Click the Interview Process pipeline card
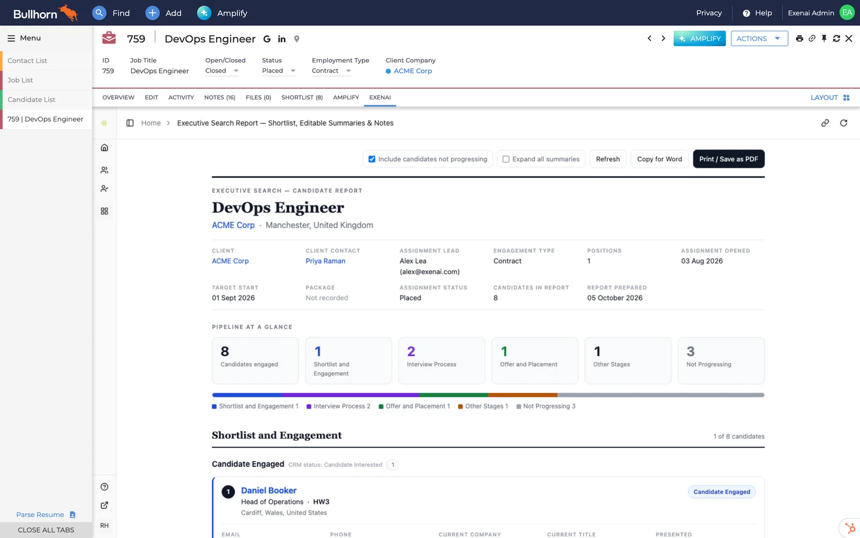 point(442,360)
